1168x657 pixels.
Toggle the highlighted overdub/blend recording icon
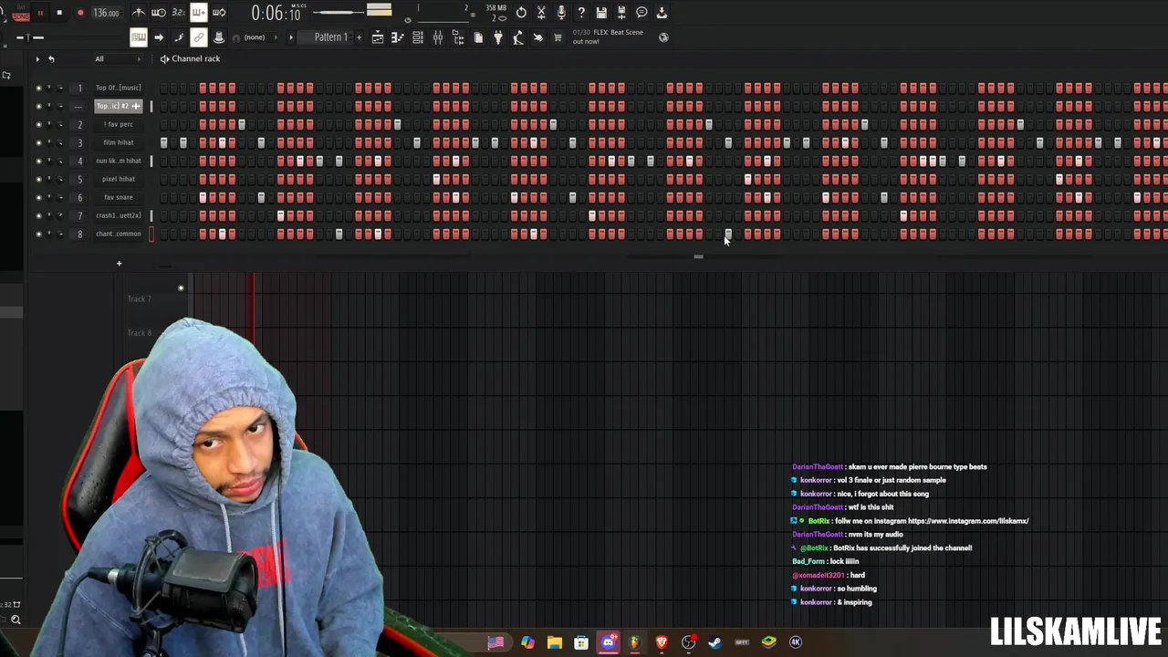pyautogui.click(x=198, y=13)
